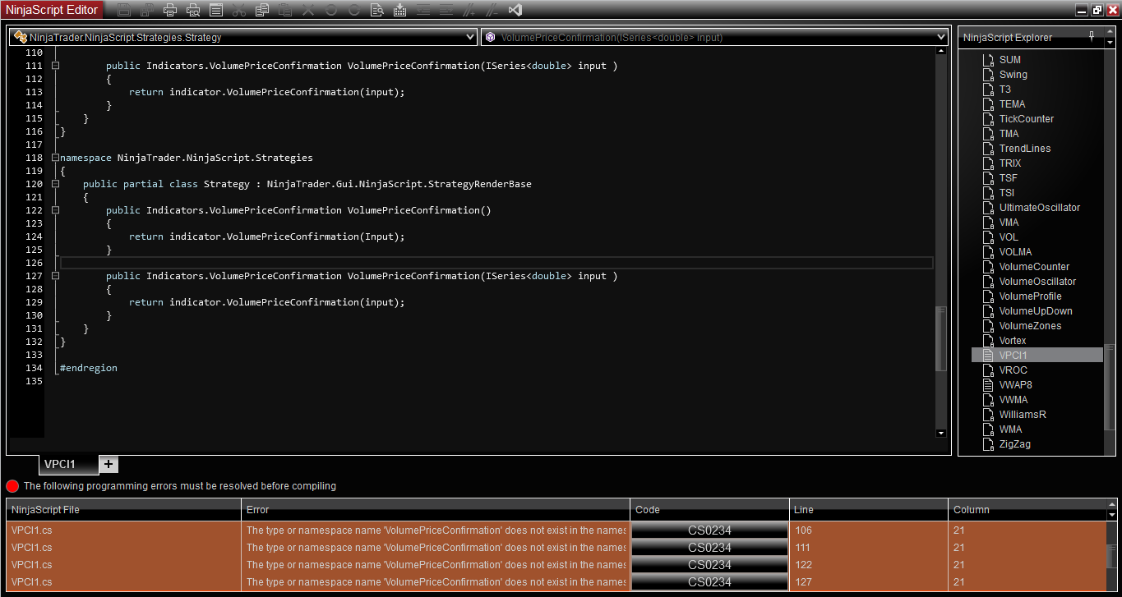Viewport: 1122px width, 597px height.
Task: Collapse the method at line 127
Action: [56, 276]
